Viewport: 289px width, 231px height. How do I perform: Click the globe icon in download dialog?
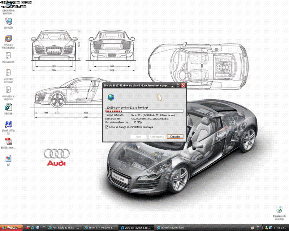tap(111, 97)
